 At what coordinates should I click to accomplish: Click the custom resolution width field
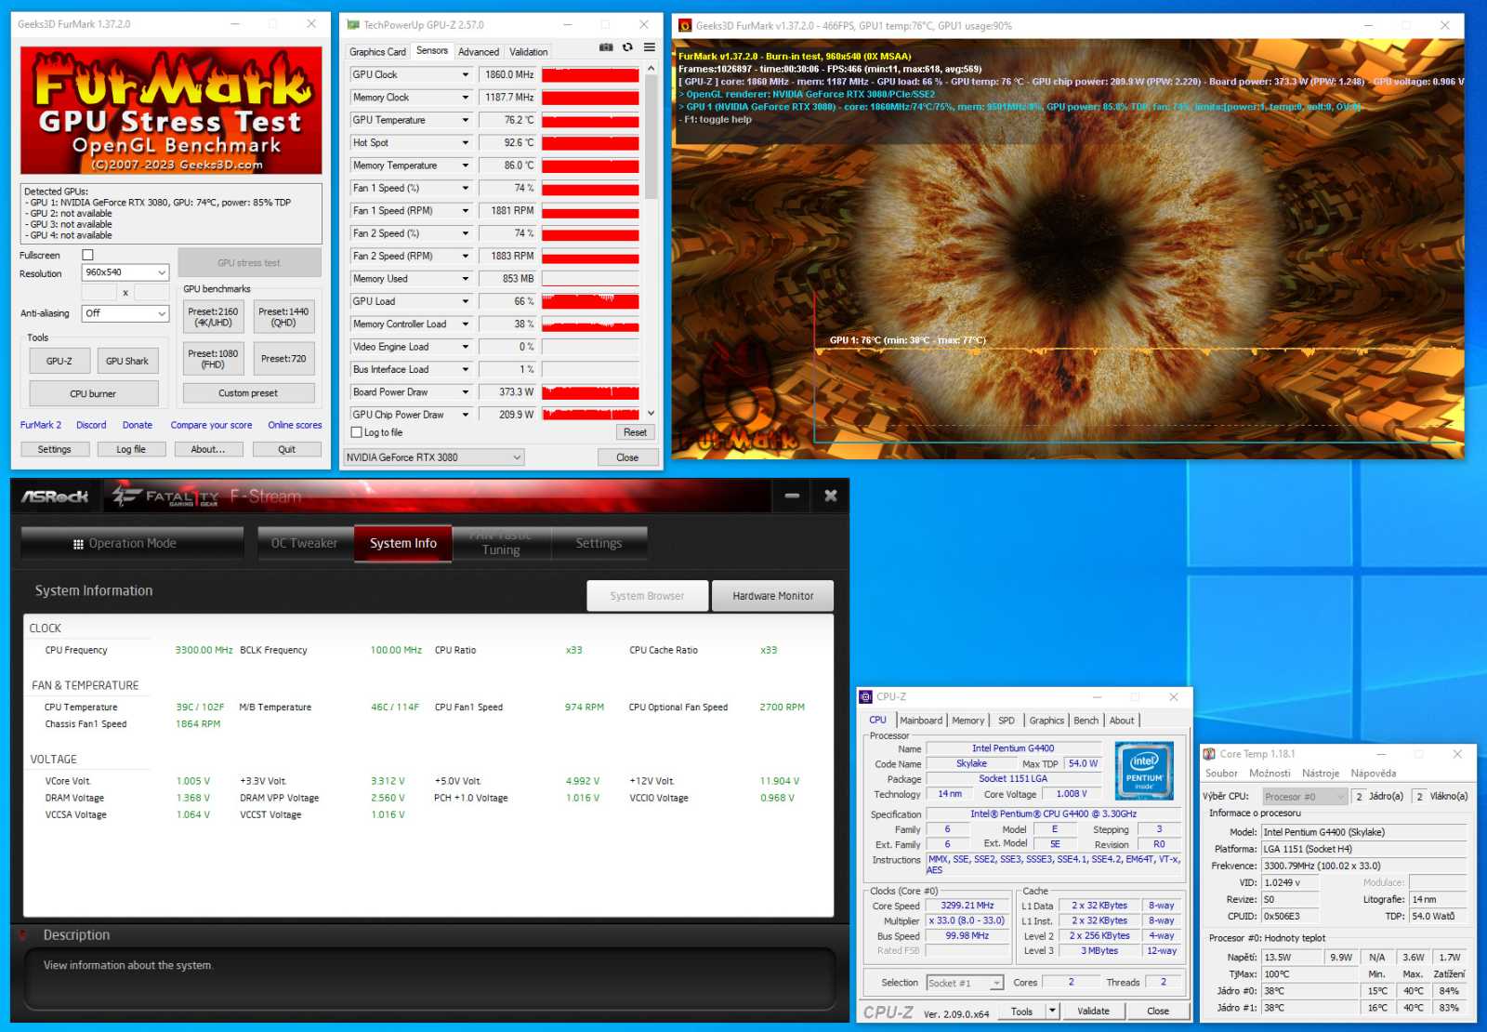pyautogui.click(x=99, y=293)
